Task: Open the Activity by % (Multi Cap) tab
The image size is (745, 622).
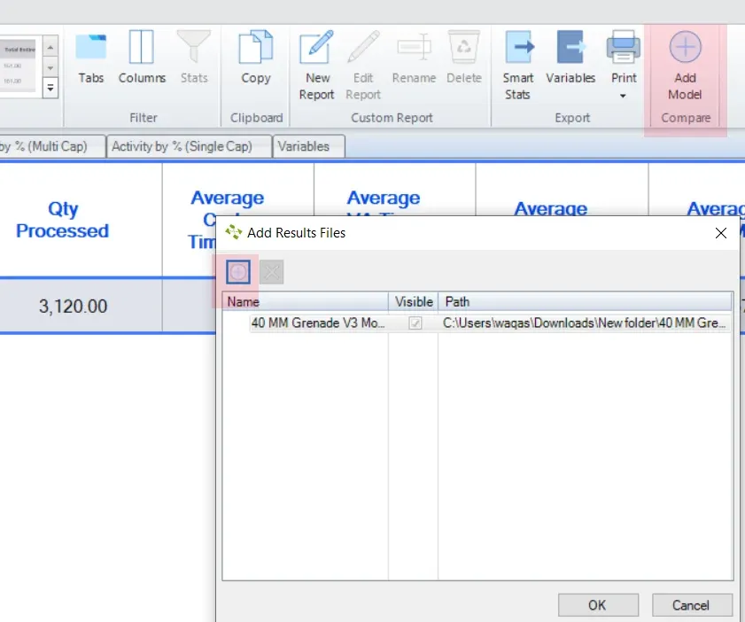Action: [x=51, y=146]
